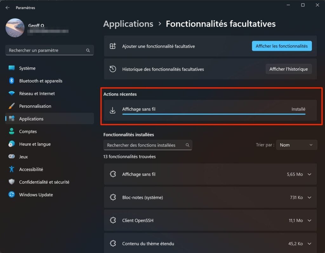Open Personnalisation settings
The image size is (325, 253).
(50, 106)
